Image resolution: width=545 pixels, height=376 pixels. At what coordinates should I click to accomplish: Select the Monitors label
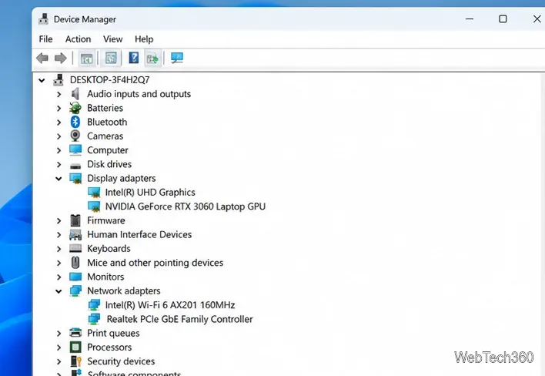105,277
